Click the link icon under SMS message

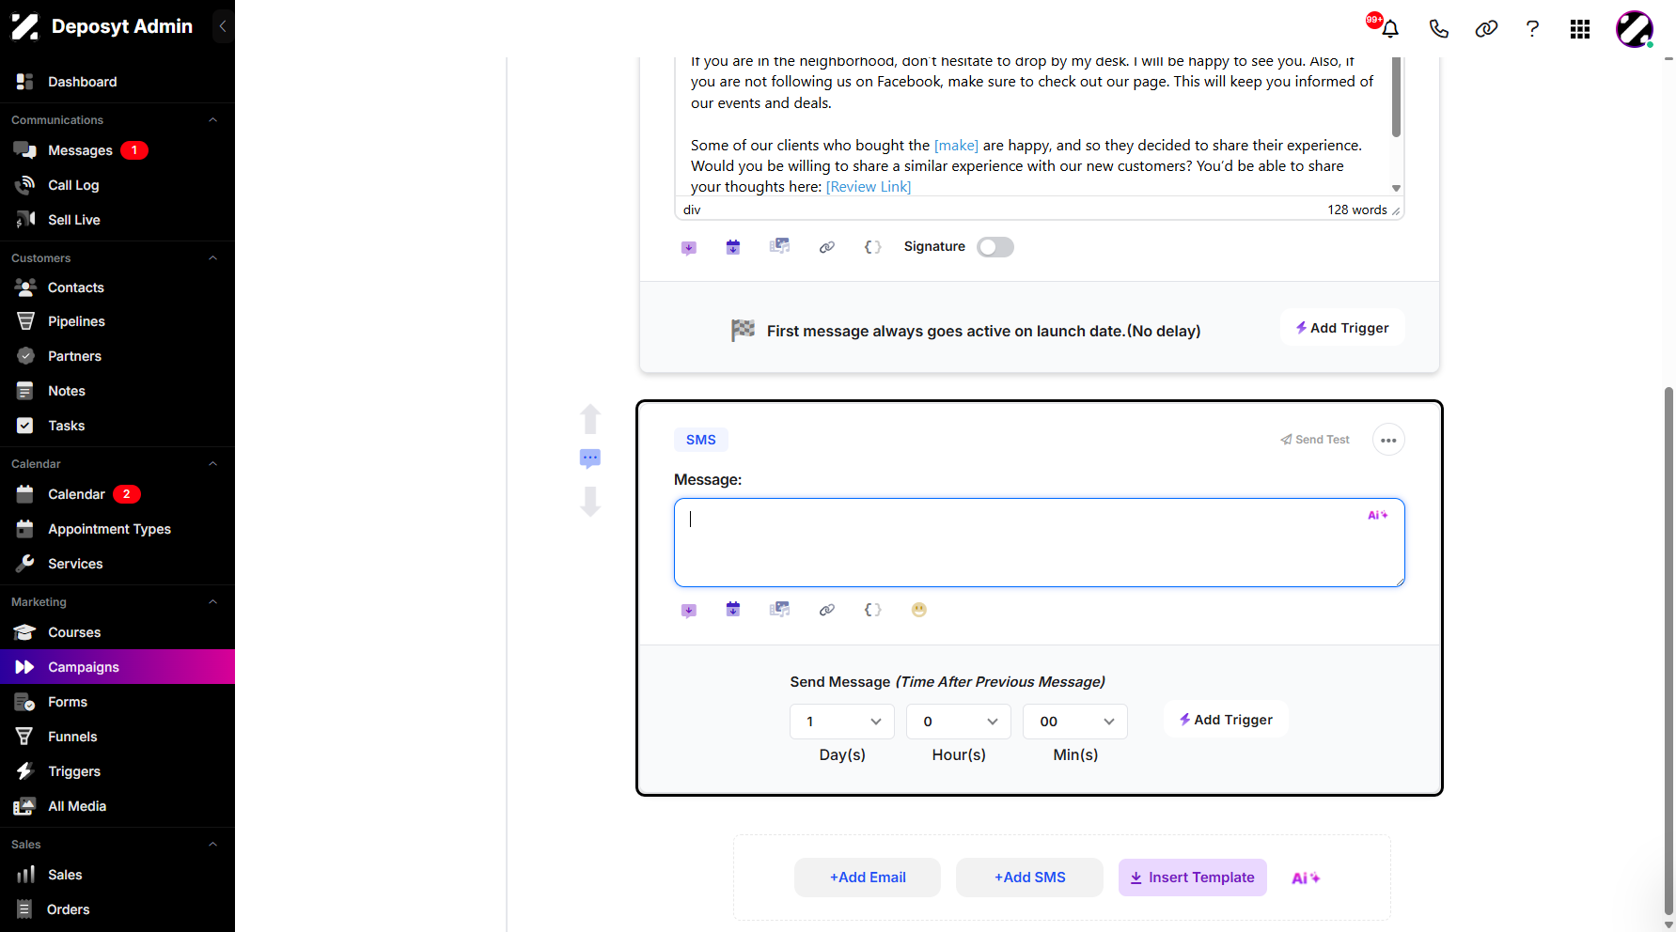click(x=827, y=610)
